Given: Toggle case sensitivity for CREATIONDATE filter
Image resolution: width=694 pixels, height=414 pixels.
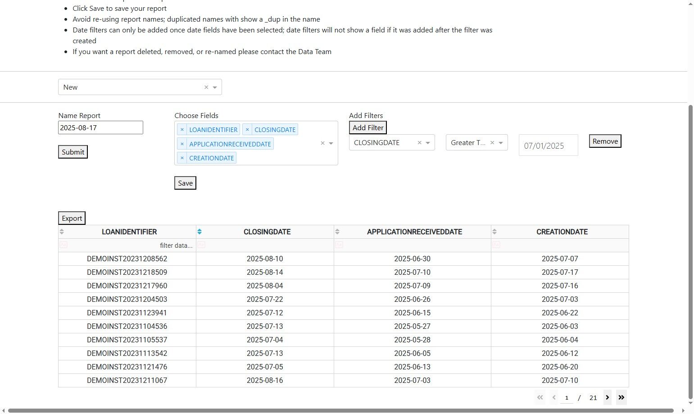Looking at the screenshot, I should [x=496, y=245].
